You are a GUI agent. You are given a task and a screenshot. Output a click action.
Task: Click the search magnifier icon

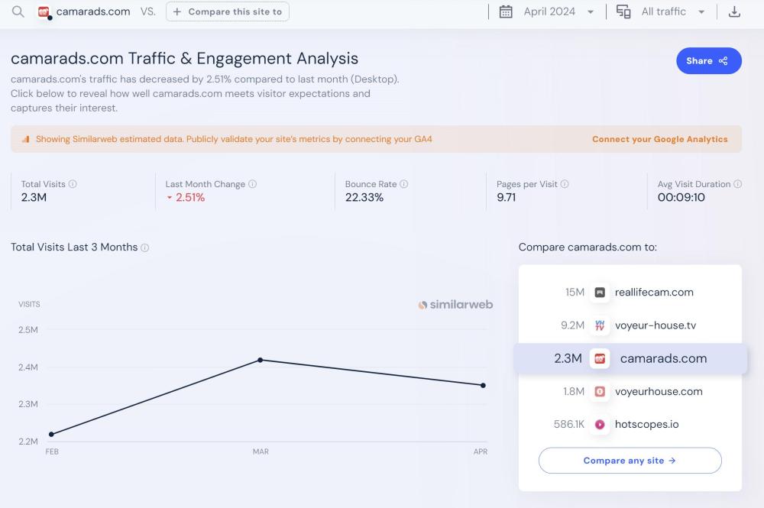click(18, 11)
